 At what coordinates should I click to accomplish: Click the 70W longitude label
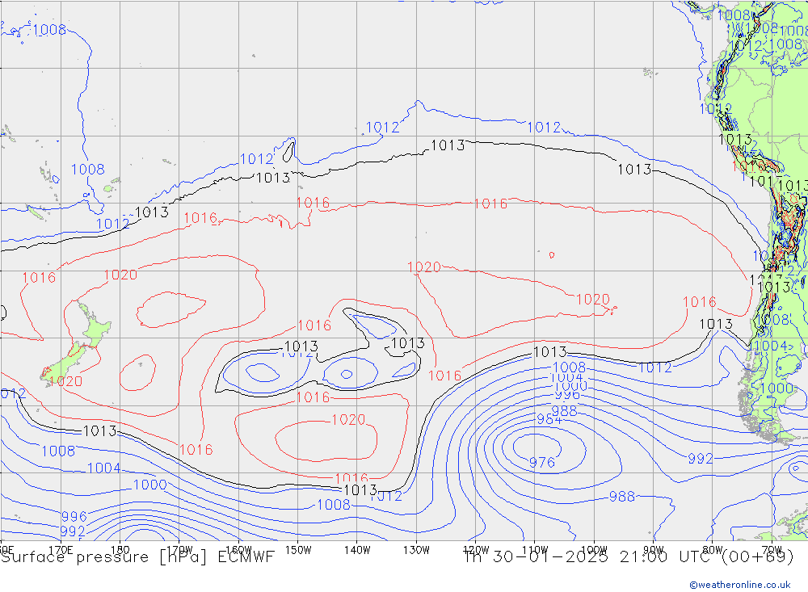[x=772, y=550]
